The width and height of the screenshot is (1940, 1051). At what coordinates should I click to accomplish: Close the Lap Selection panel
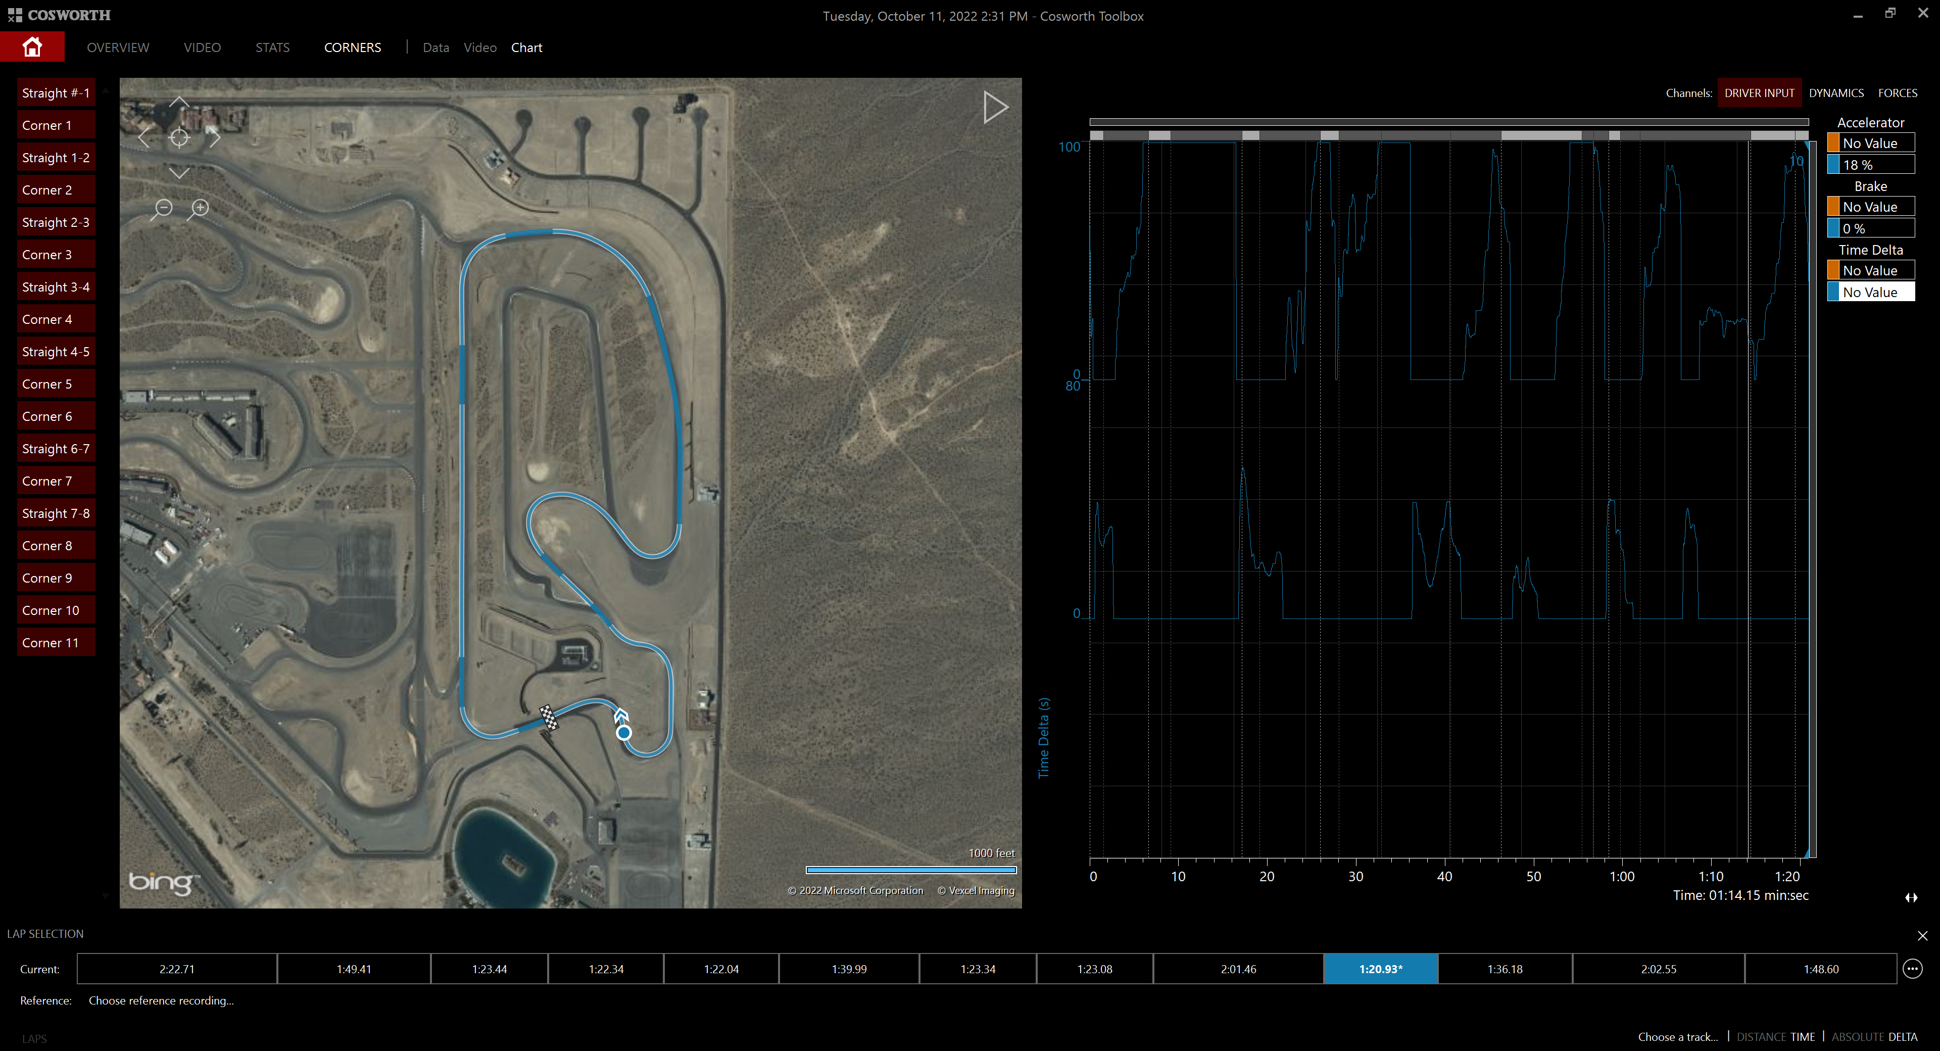[x=1922, y=935]
